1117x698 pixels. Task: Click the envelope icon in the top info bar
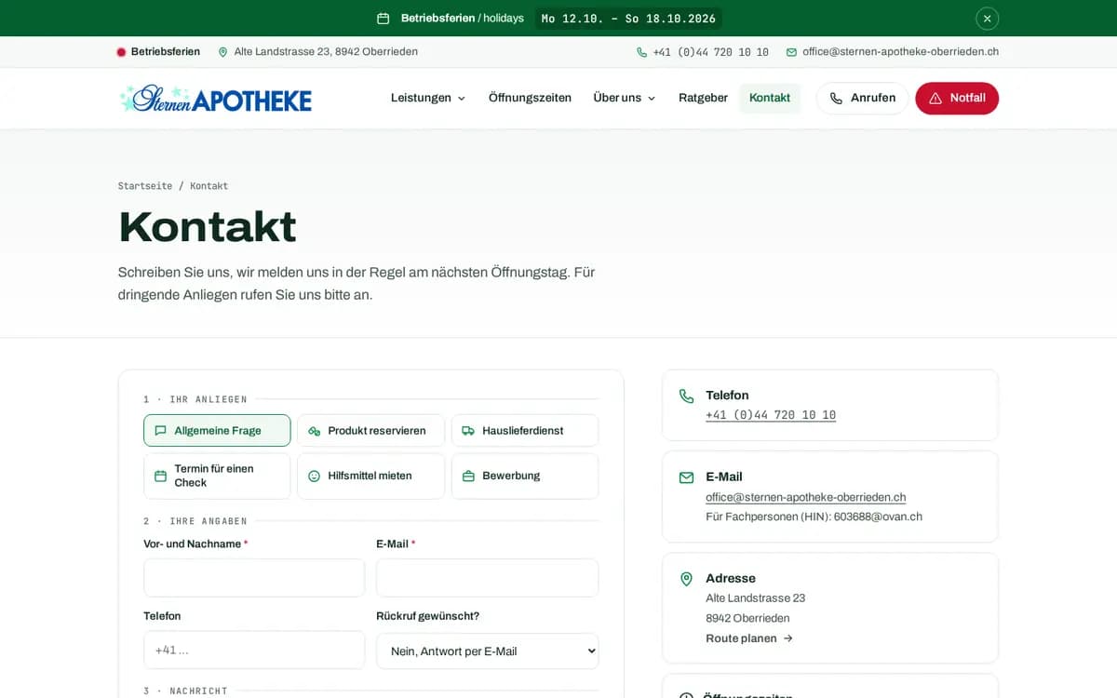791,52
